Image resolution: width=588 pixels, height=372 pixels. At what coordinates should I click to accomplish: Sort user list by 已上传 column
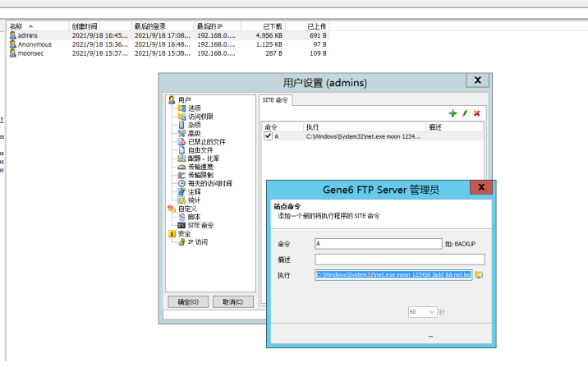tap(308, 26)
